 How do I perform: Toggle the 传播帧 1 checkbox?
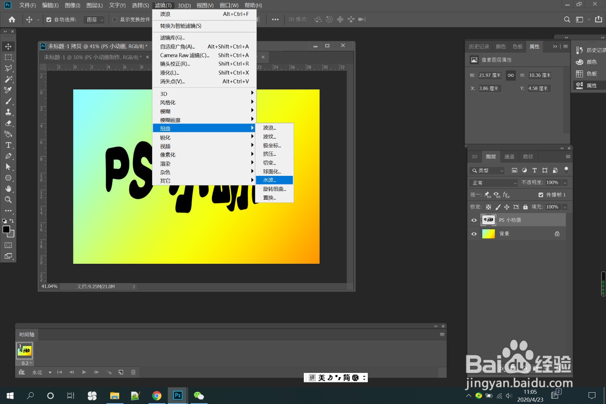pyautogui.click(x=541, y=195)
